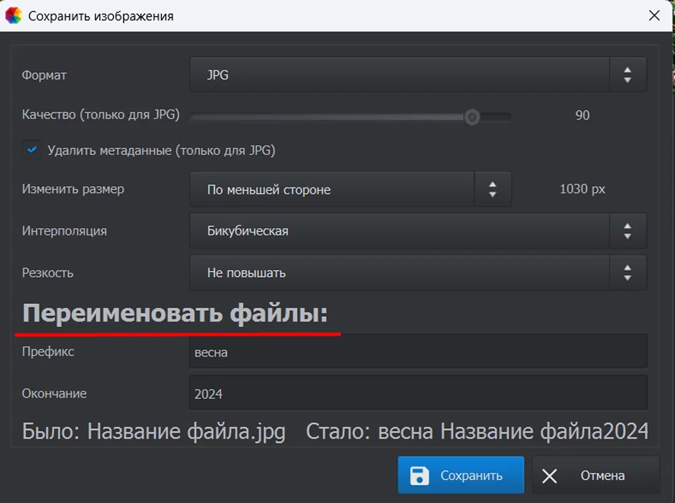Click the Качество slider handle
675x503 pixels.
(473, 117)
